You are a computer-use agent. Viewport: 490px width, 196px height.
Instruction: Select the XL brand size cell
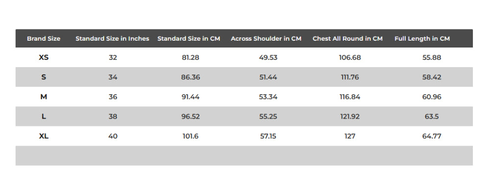44,136
